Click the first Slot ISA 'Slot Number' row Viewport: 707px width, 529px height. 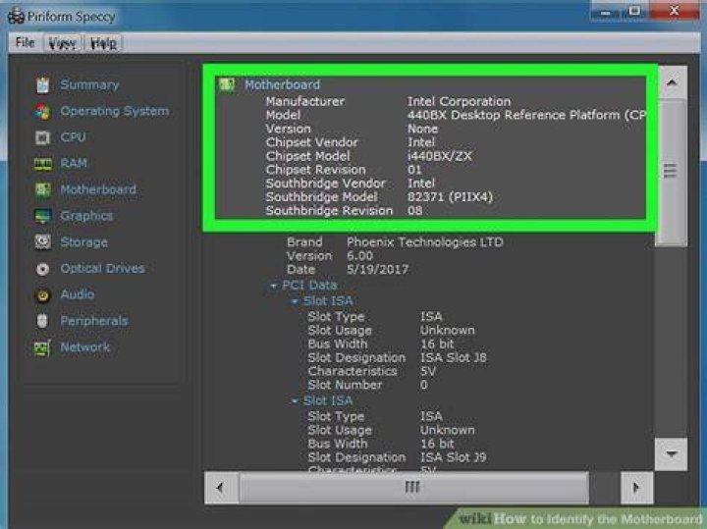coord(367,386)
